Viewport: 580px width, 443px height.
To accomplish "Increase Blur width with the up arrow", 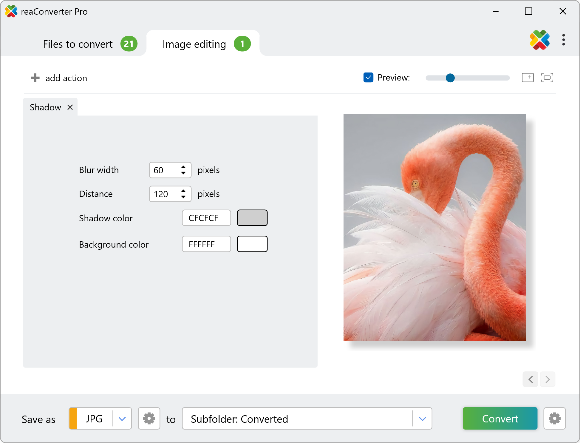I will 183,167.
